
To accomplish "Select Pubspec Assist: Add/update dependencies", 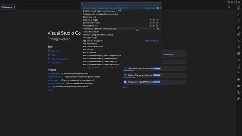I will (121, 14).
